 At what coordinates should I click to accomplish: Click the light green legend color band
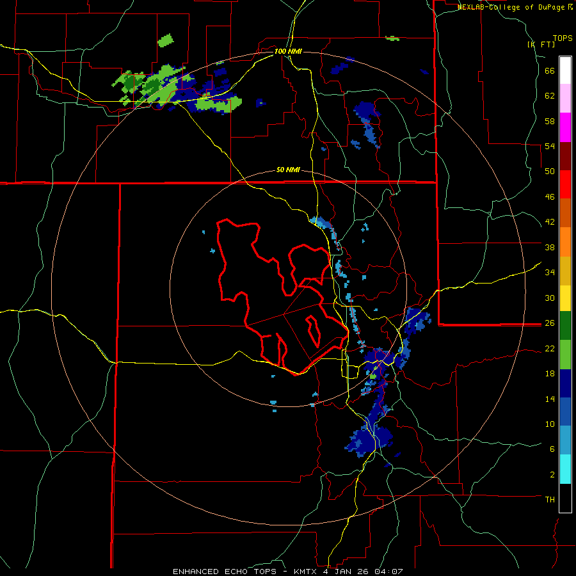(565, 355)
